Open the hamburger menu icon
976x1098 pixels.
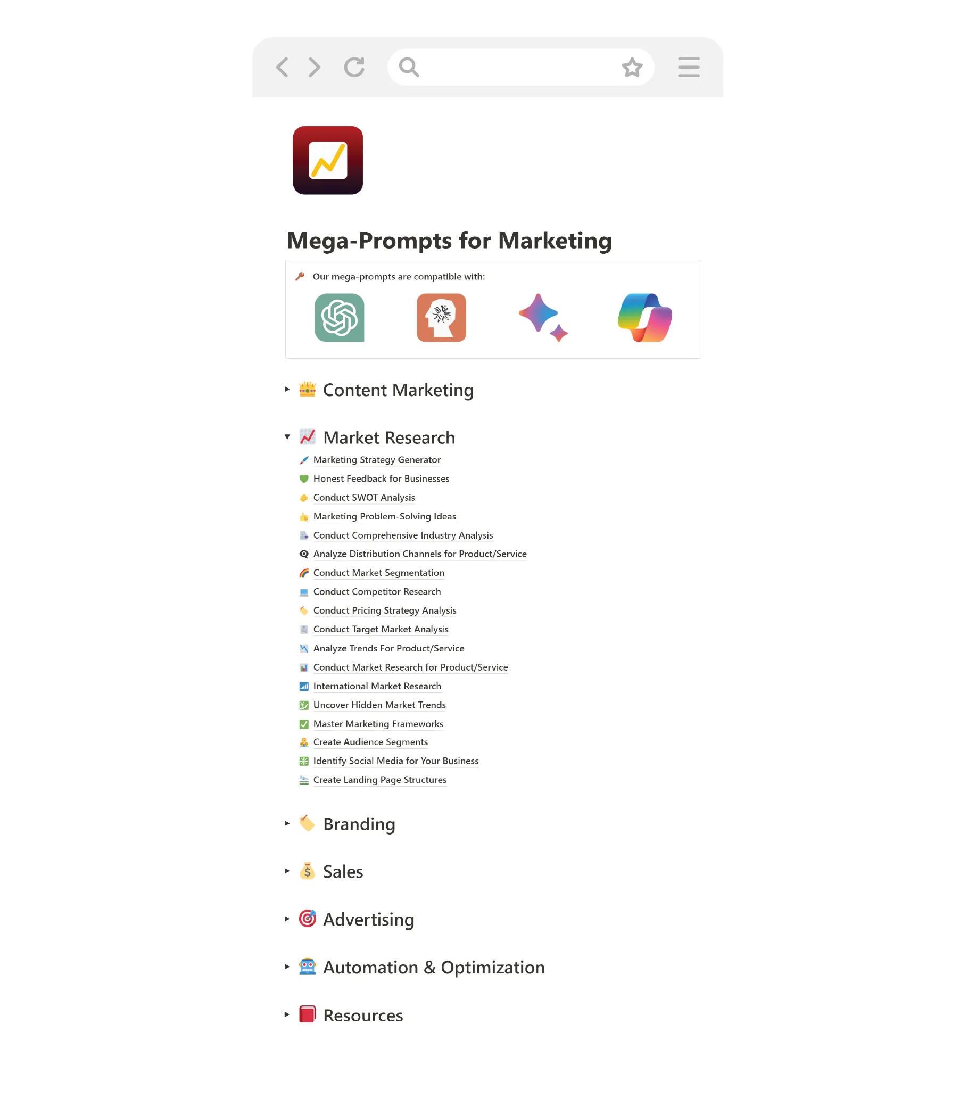(689, 67)
